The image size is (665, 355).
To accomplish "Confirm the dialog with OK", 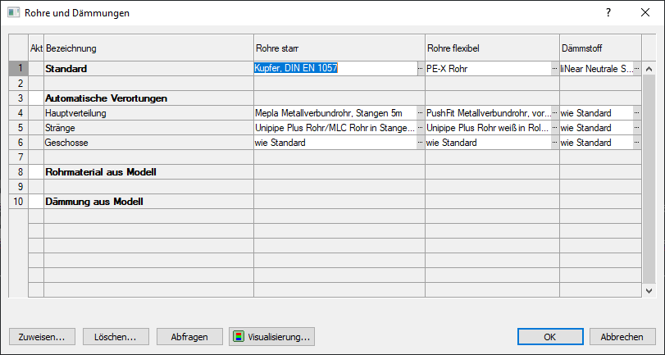I will pos(550,336).
